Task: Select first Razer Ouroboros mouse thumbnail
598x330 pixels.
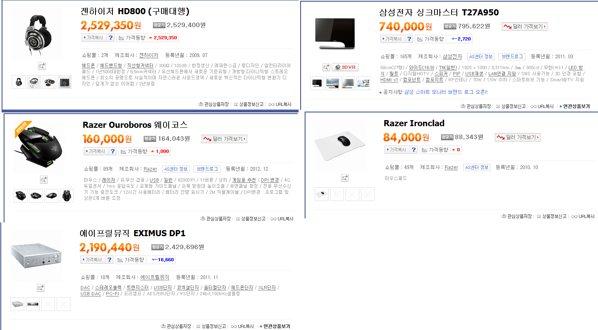Action: click(21, 196)
